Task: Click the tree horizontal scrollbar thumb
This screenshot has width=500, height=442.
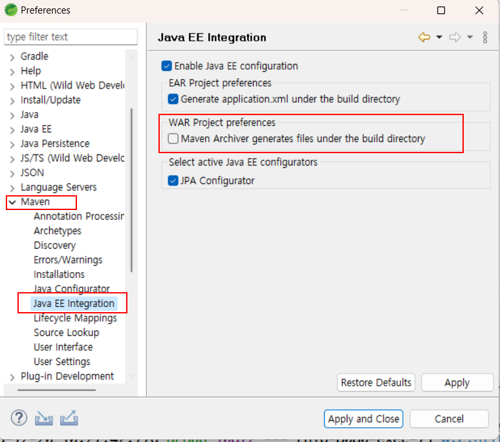Action: coord(56,390)
